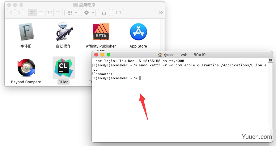Expand hidden toolbar items chevron

[161, 13]
